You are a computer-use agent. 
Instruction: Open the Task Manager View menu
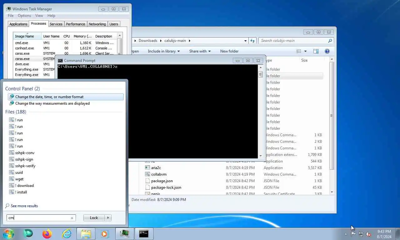(39, 16)
